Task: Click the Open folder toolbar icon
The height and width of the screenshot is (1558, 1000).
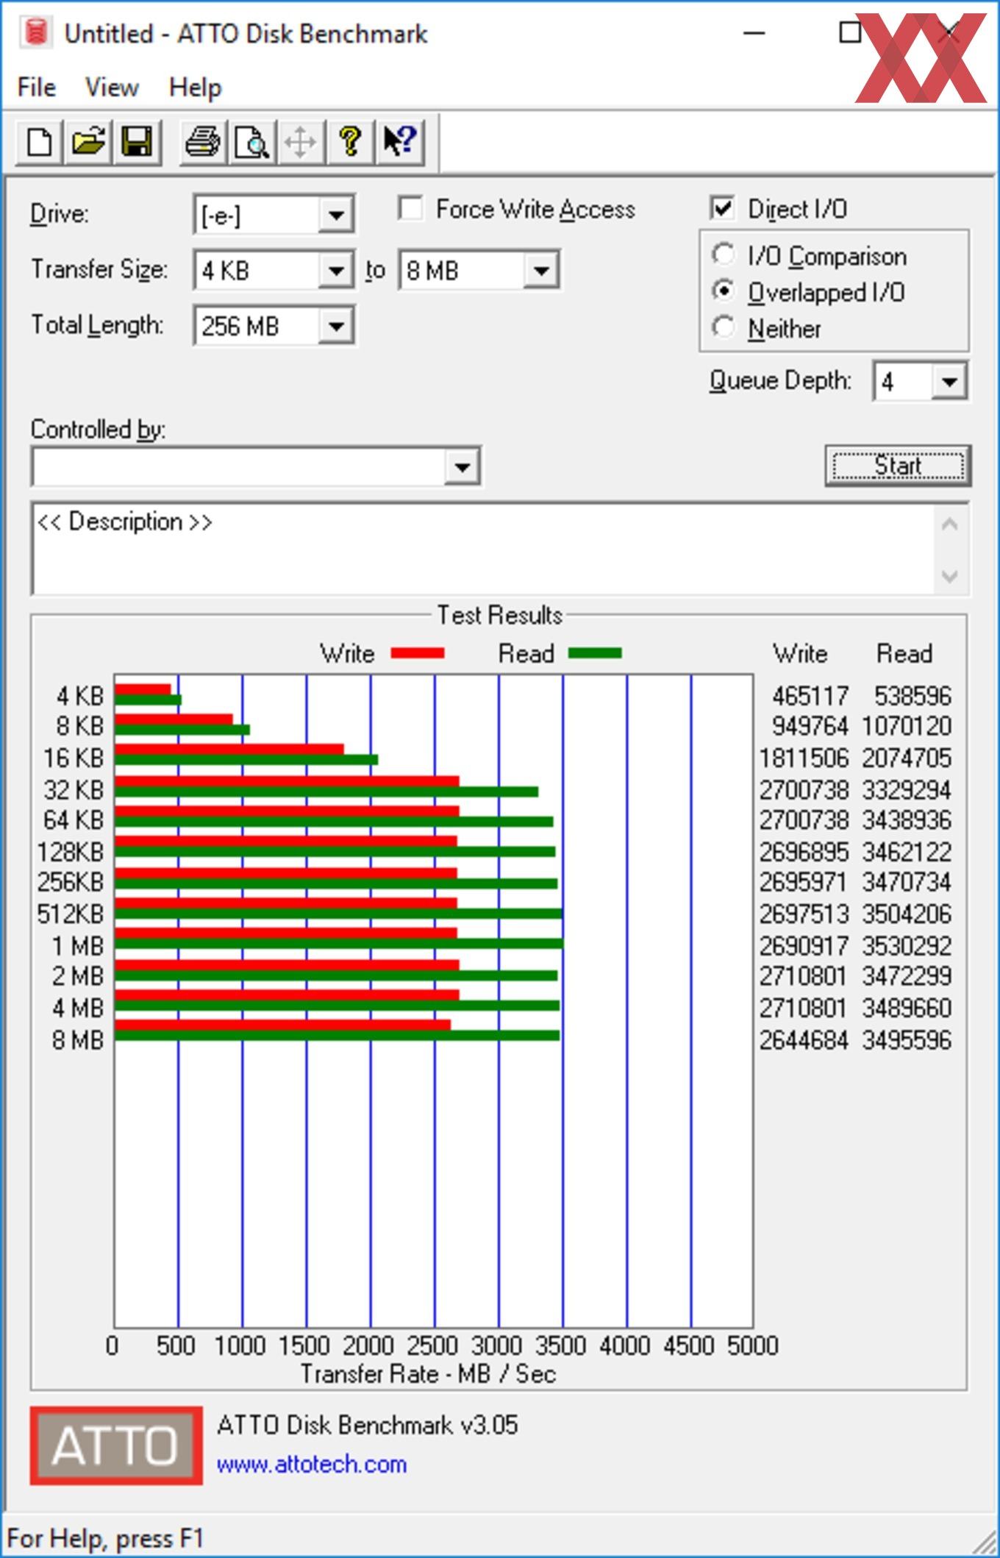Action: point(88,141)
